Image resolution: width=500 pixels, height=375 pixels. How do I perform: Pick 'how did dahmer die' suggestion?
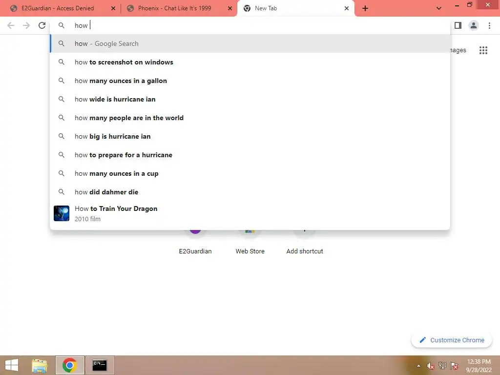[x=250, y=191]
